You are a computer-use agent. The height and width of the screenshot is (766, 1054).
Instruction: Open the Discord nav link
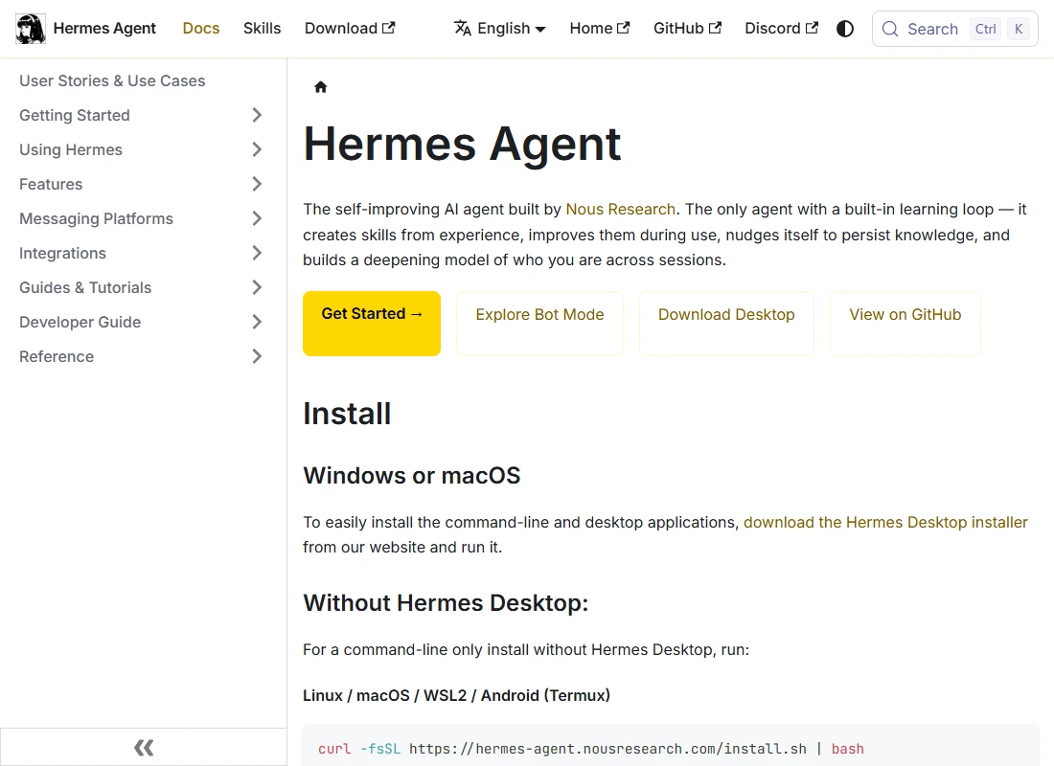point(782,28)
